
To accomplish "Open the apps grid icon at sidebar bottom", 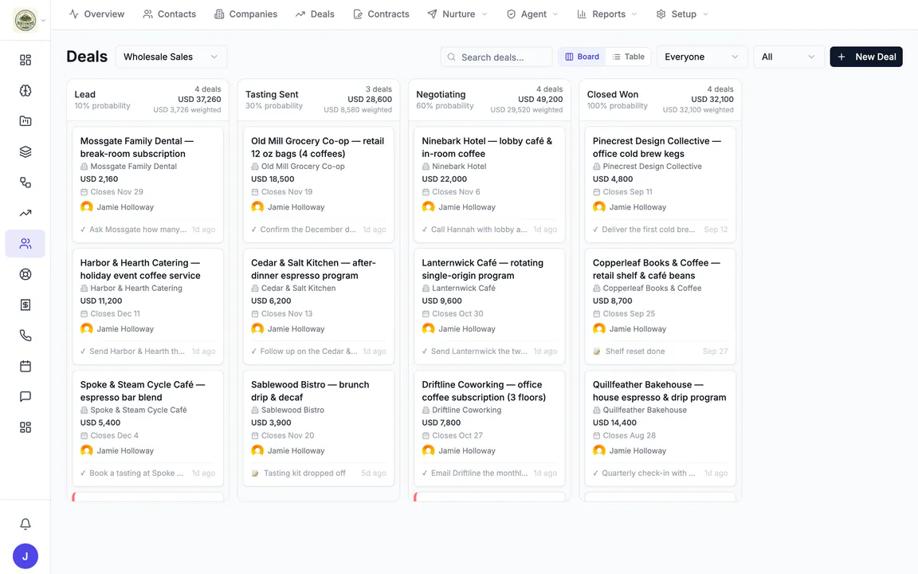I will [x=25, y=427].
